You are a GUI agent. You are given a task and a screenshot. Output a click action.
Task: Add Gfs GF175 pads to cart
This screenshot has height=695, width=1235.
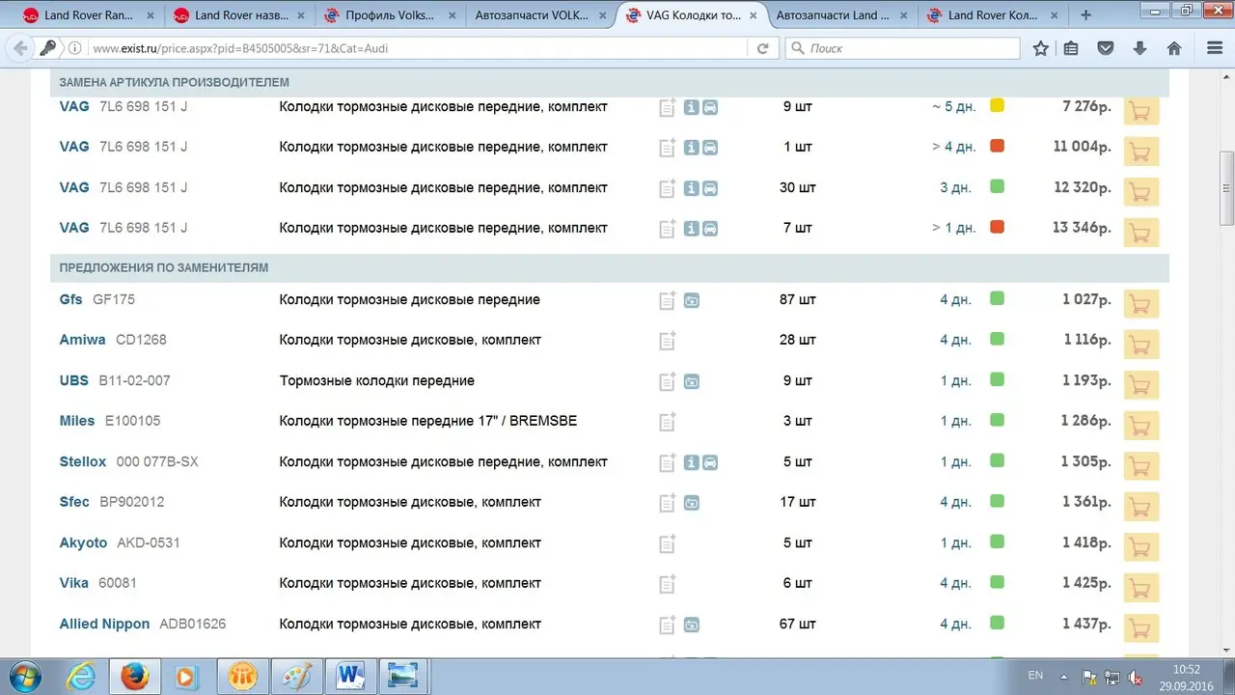pos(1141,303)
